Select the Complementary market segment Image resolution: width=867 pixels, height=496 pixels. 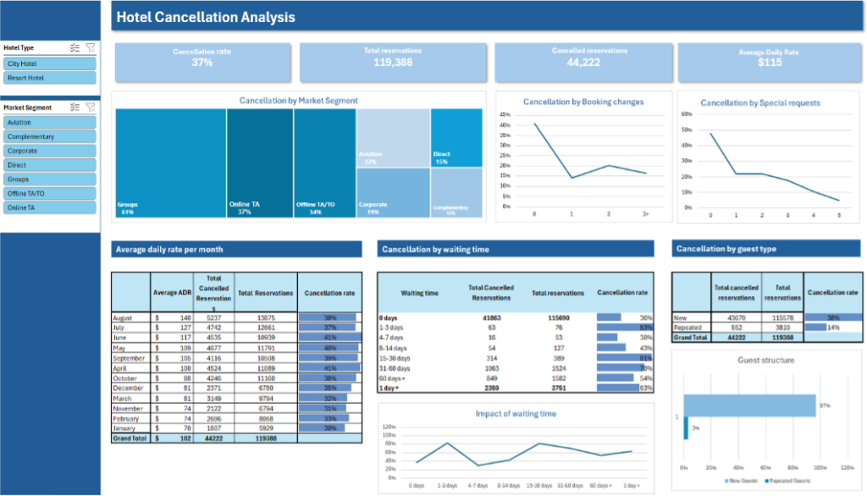click(x=48, y=135)
